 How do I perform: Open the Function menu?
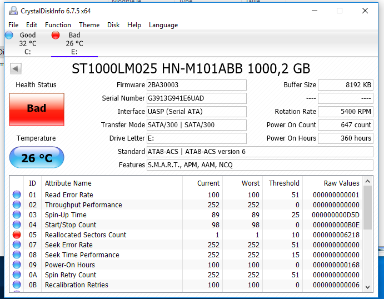[x=58, y=25]
